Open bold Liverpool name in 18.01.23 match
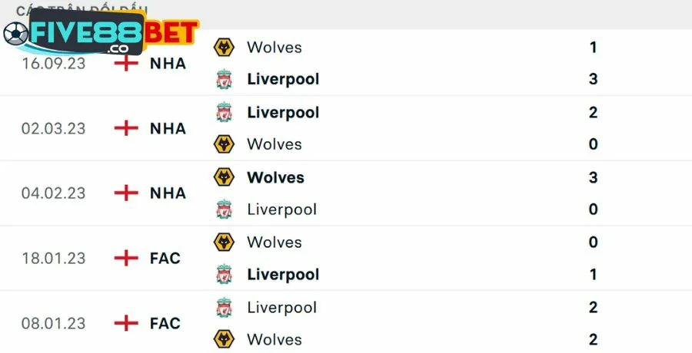Screen dimensions: 692x353 click(x=283, y=274)
